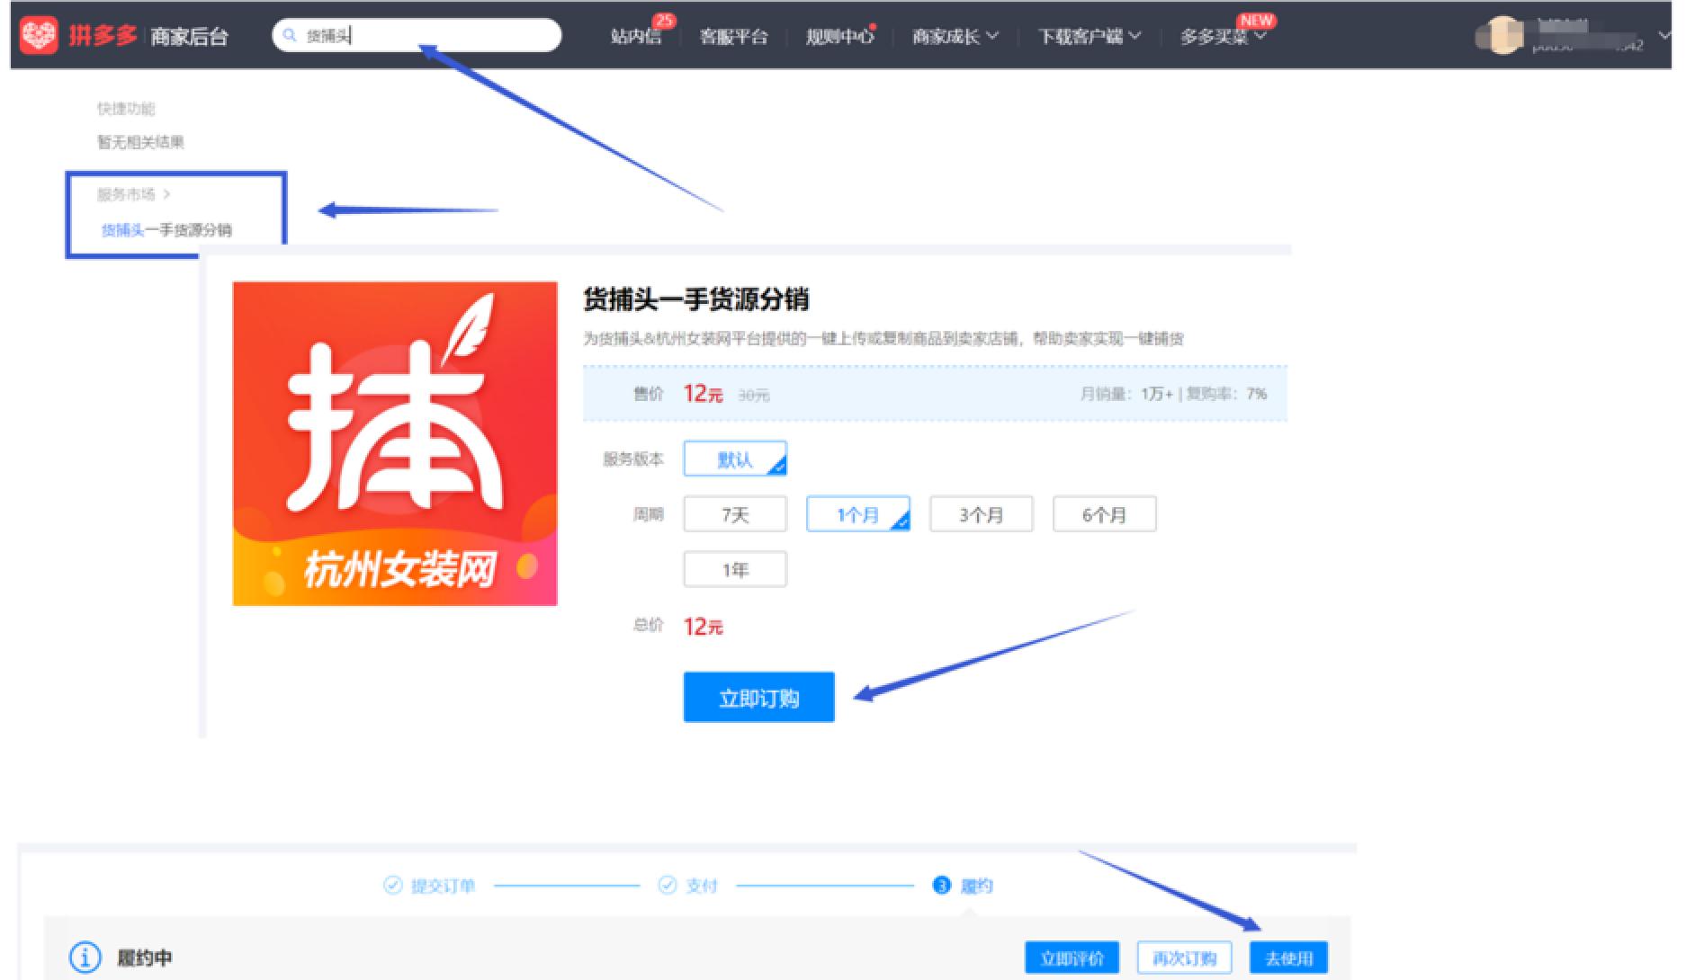Open the 货捕头 app logo image
Viewport: 1704px width, 980px height.
click(x=395, y=443)
